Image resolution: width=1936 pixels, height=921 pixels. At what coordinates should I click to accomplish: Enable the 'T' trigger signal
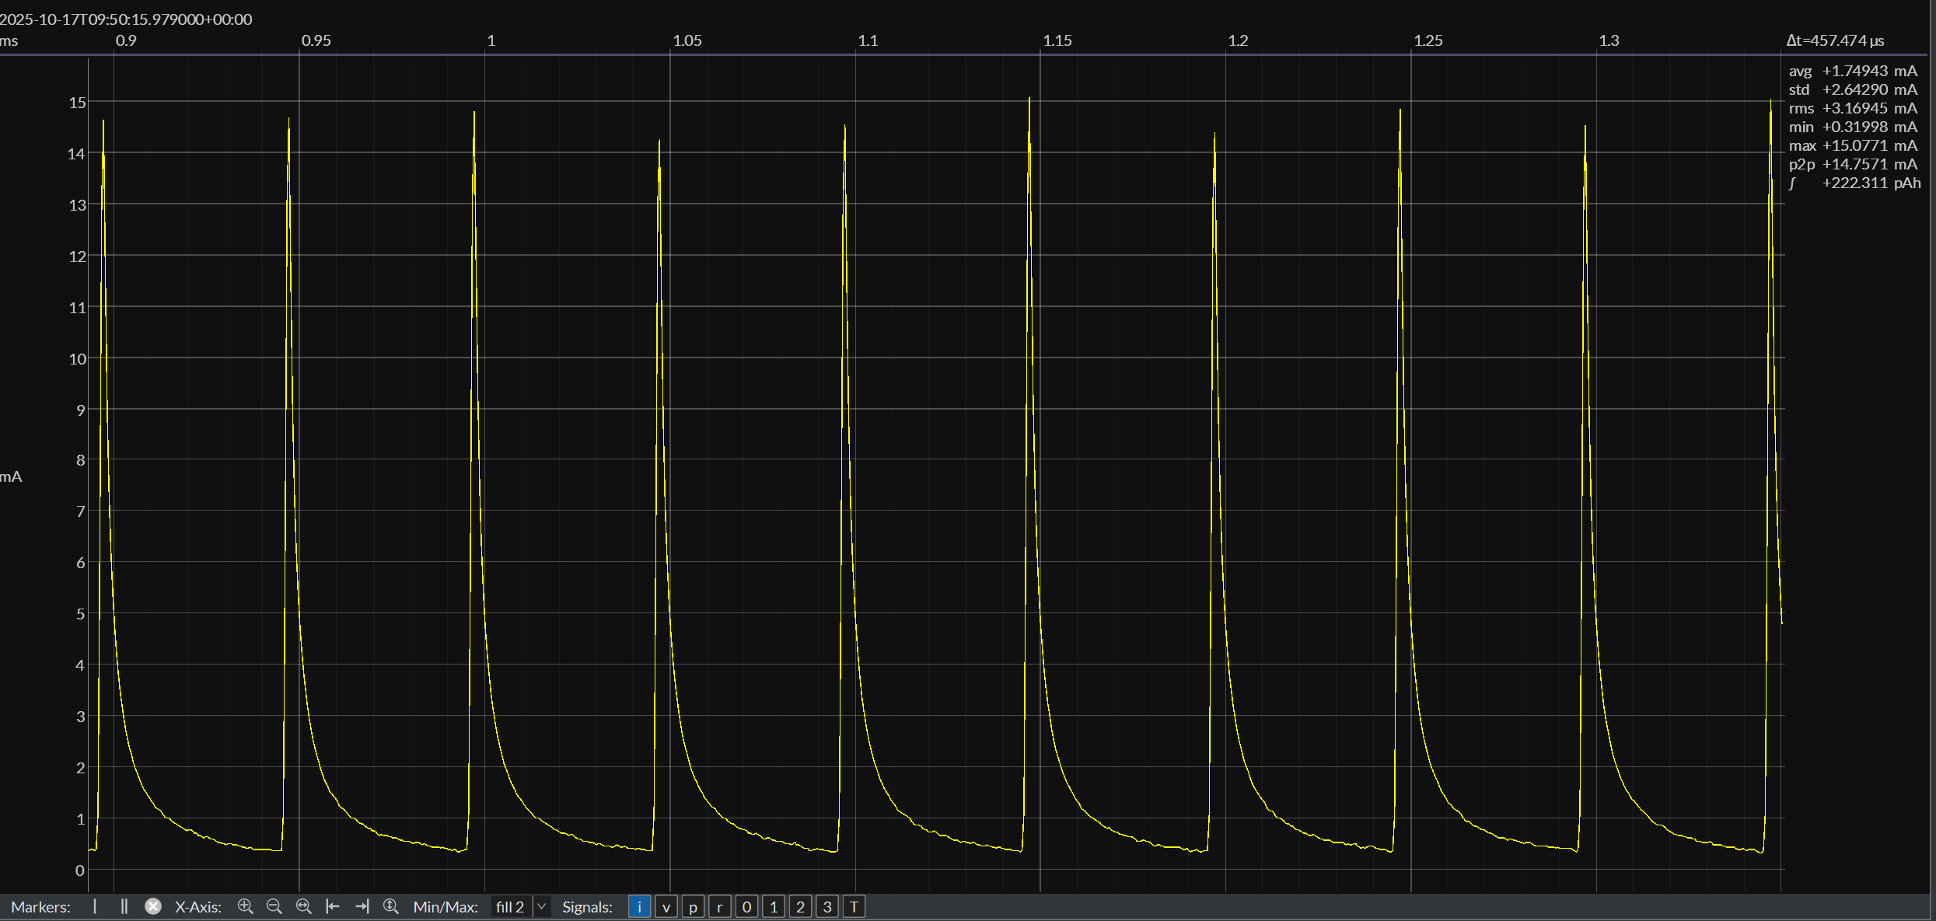coord(854,907)
